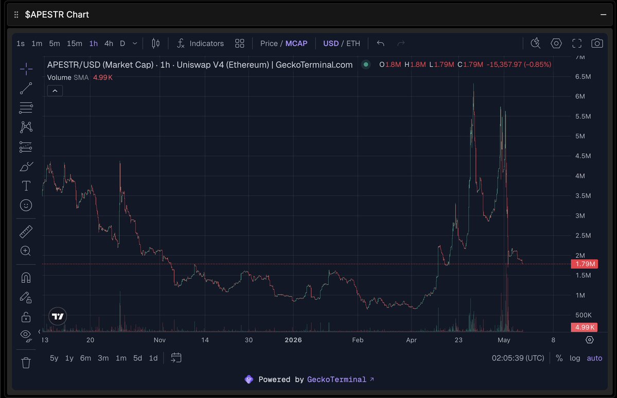Click the APESTR/USD symbol legend title

tap(200, 64)
